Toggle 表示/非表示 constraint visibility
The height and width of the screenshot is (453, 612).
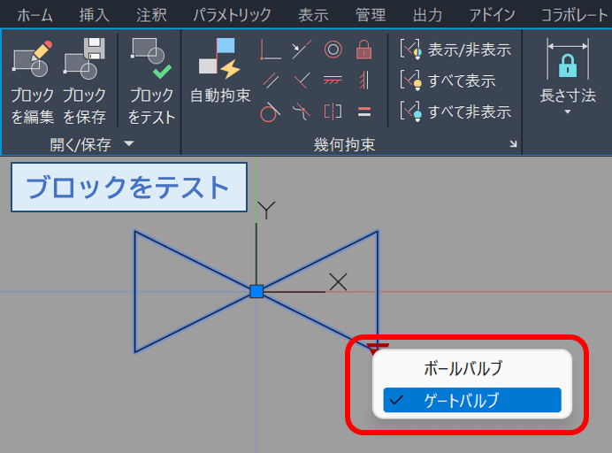tap(455, 50)
